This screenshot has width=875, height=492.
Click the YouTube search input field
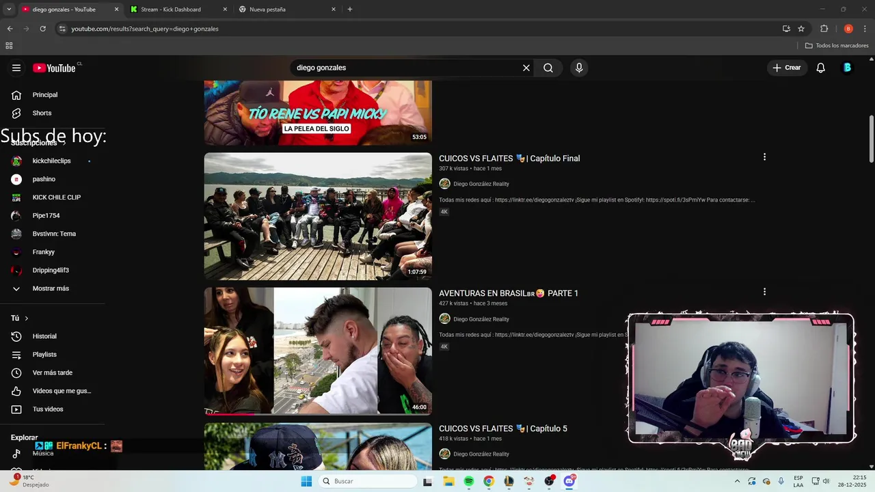click(406, 68)
